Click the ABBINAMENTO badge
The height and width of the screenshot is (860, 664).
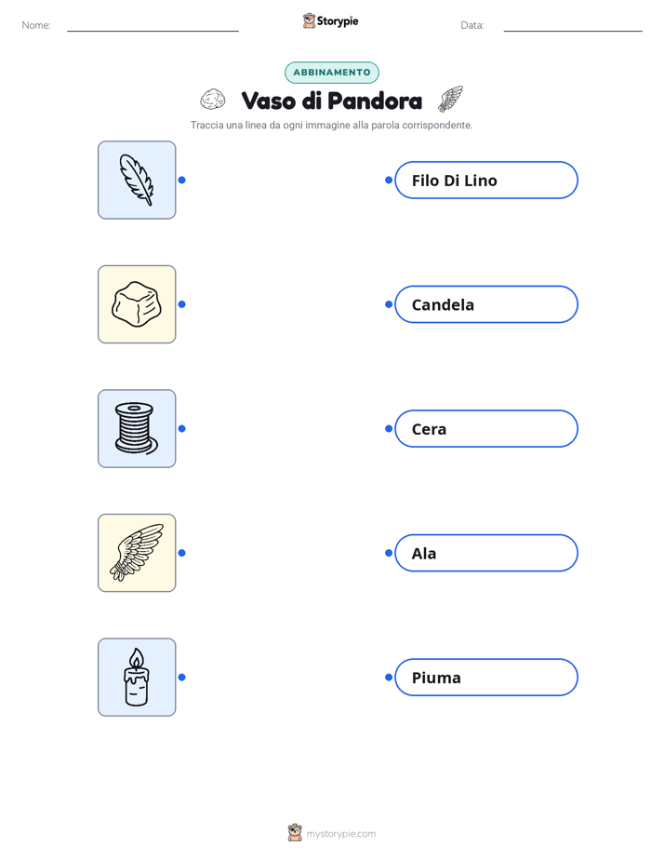click(332, 73)
